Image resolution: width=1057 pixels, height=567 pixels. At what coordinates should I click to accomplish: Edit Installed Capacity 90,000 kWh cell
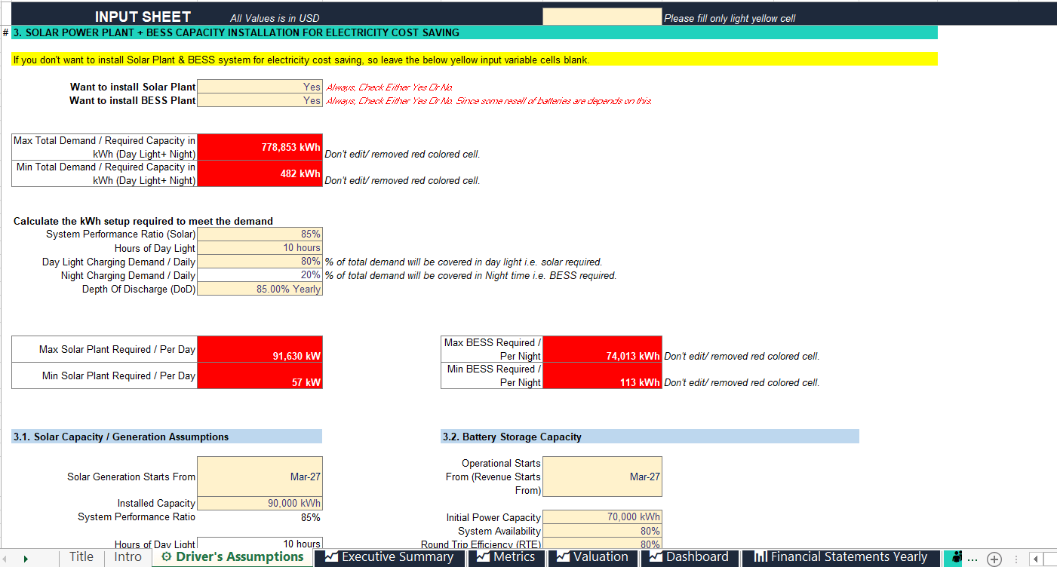click(x=260, y=503)
